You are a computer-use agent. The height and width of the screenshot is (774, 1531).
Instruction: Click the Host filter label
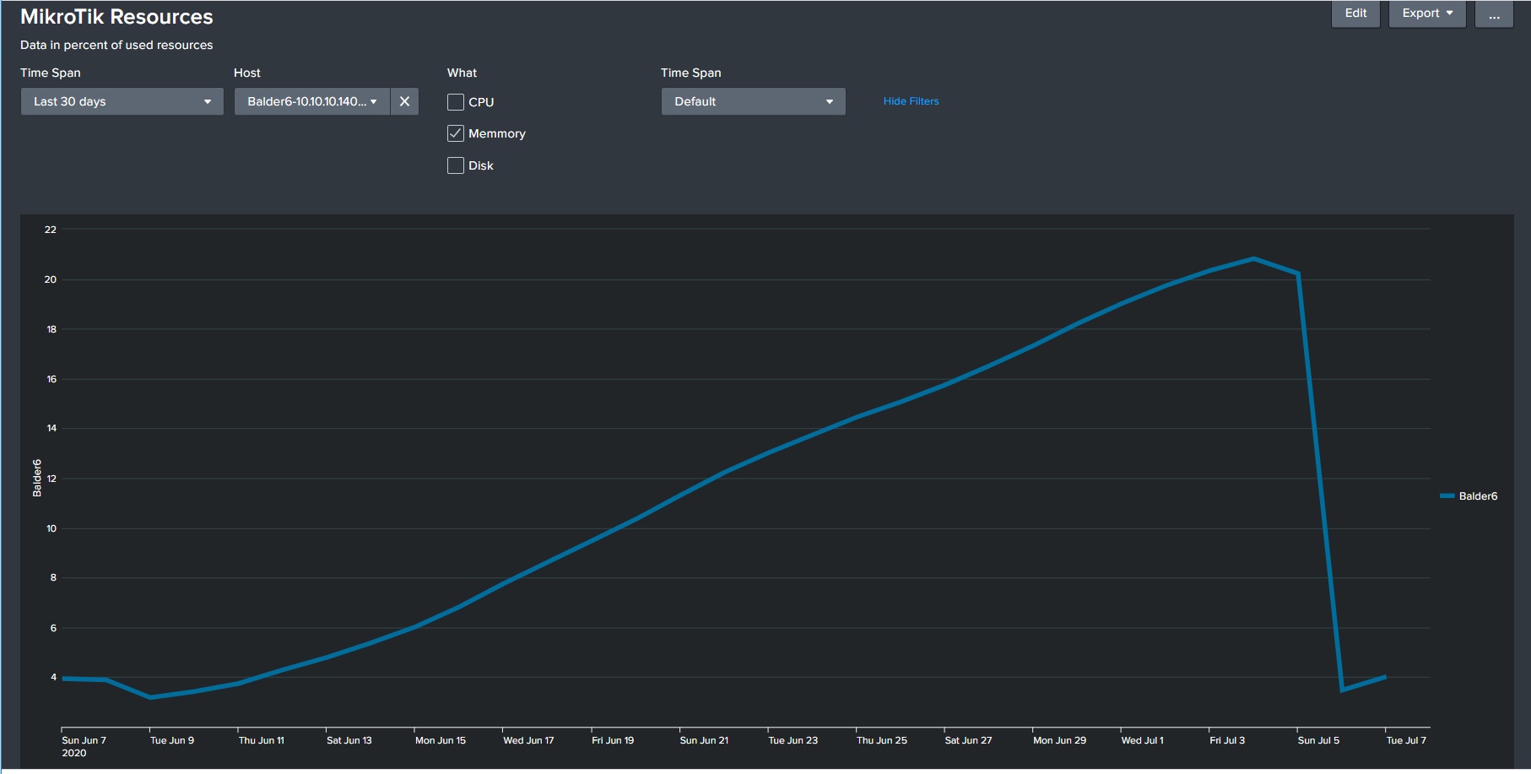[x=247, y=73]
